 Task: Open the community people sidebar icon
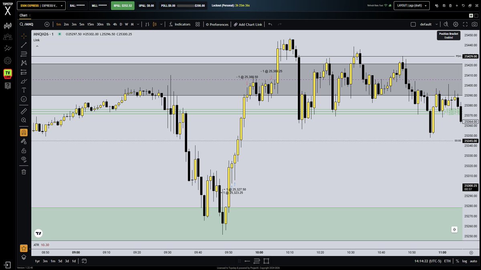coord(8,37)
